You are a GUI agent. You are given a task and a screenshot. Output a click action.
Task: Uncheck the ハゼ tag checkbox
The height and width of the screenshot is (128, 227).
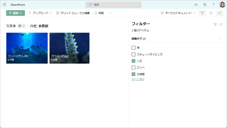pos(133,61)
